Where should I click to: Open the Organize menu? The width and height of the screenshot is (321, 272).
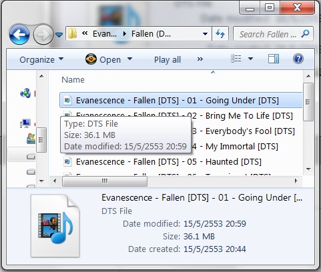[x=41, y=59]
